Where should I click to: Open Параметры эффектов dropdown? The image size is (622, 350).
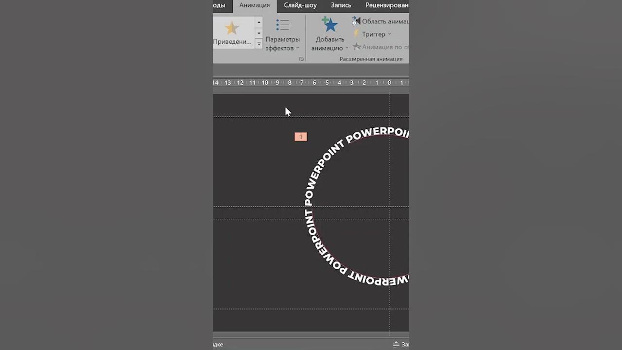[x=282, y=35]
